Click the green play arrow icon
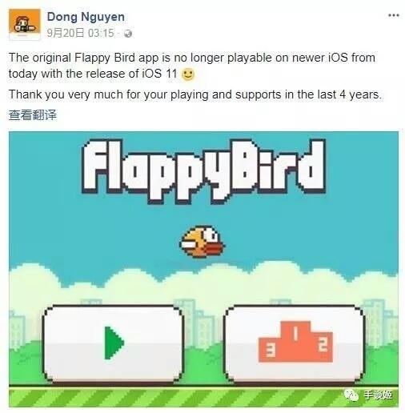 coord(114,343)
